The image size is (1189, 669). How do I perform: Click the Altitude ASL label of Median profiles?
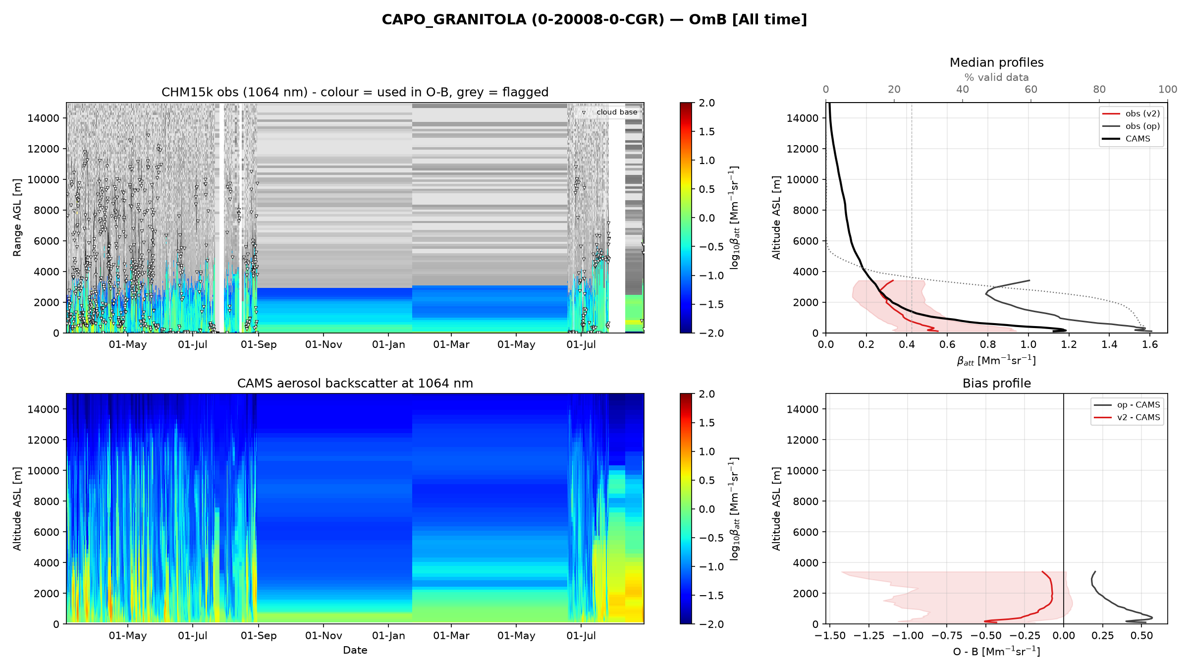(x=776, y=218)
